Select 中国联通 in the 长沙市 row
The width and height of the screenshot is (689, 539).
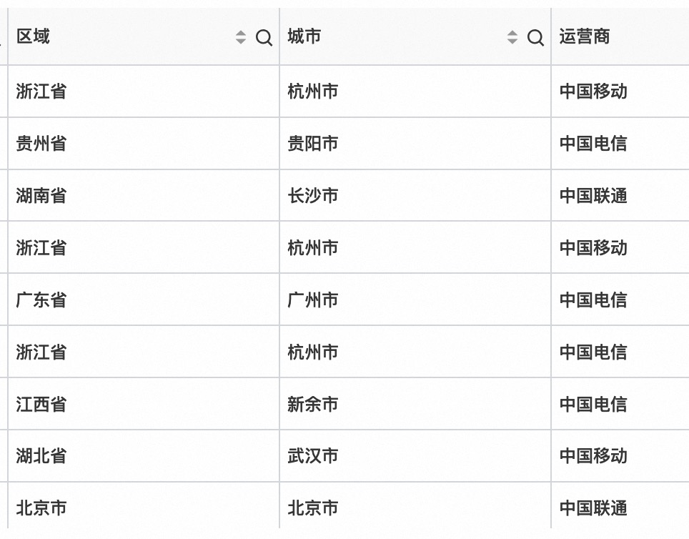pyautogui.click(x=593, y=196)
